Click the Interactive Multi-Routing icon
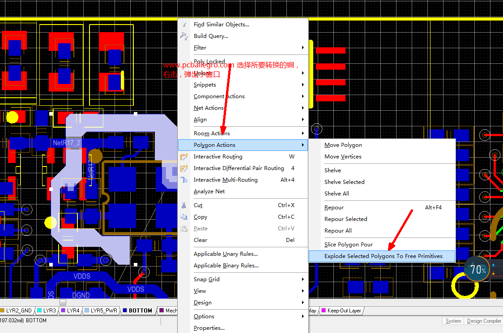This screenshot has height=333, width=503. [184, 180]
